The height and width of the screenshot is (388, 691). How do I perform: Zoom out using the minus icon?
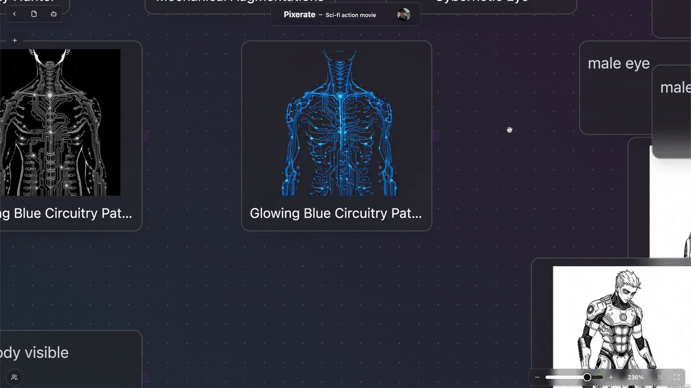click(537, 377)
